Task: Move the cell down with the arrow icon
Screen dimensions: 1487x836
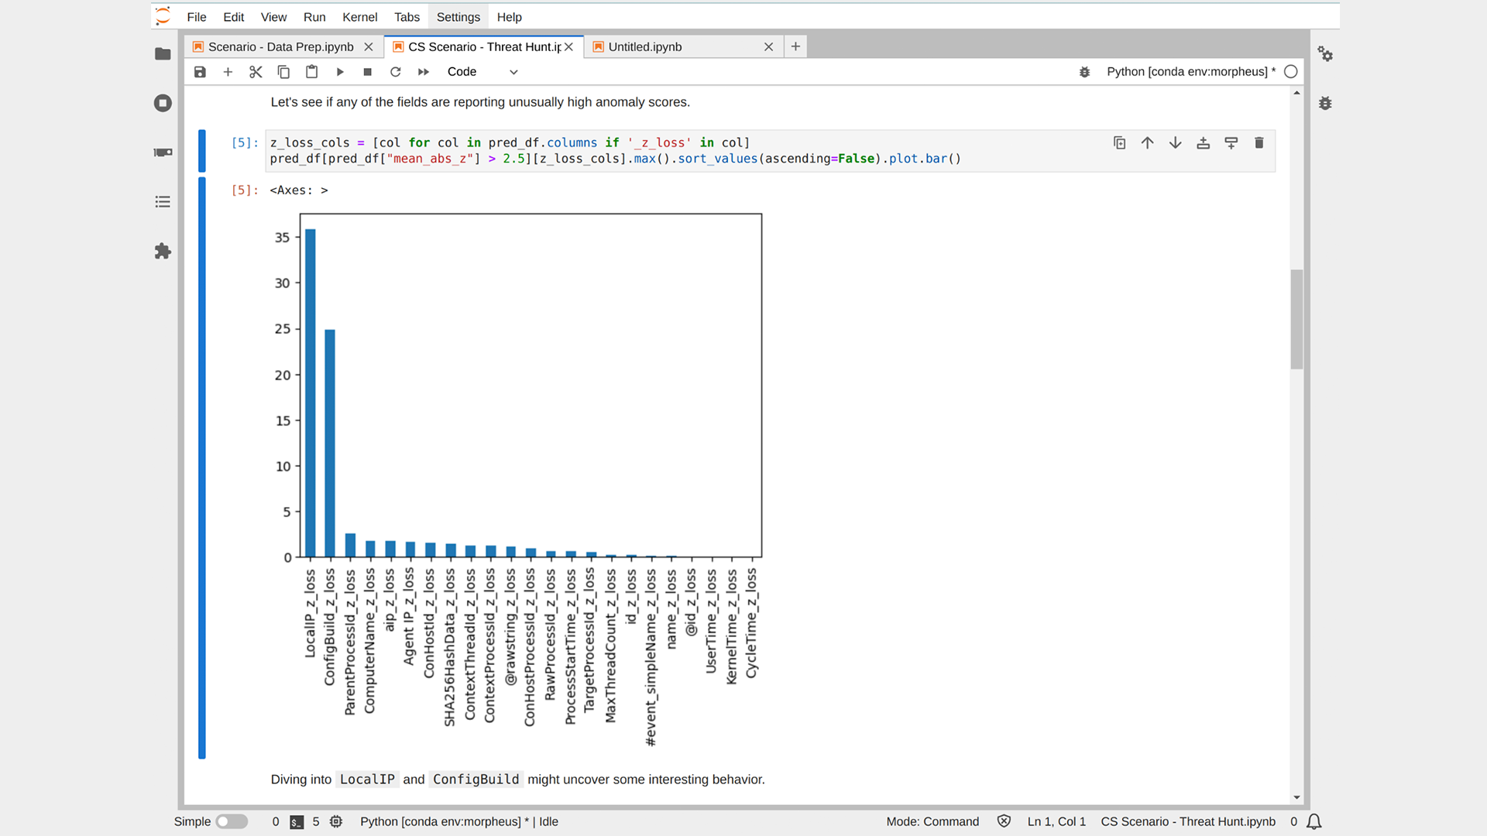Action: [1175, 142]
